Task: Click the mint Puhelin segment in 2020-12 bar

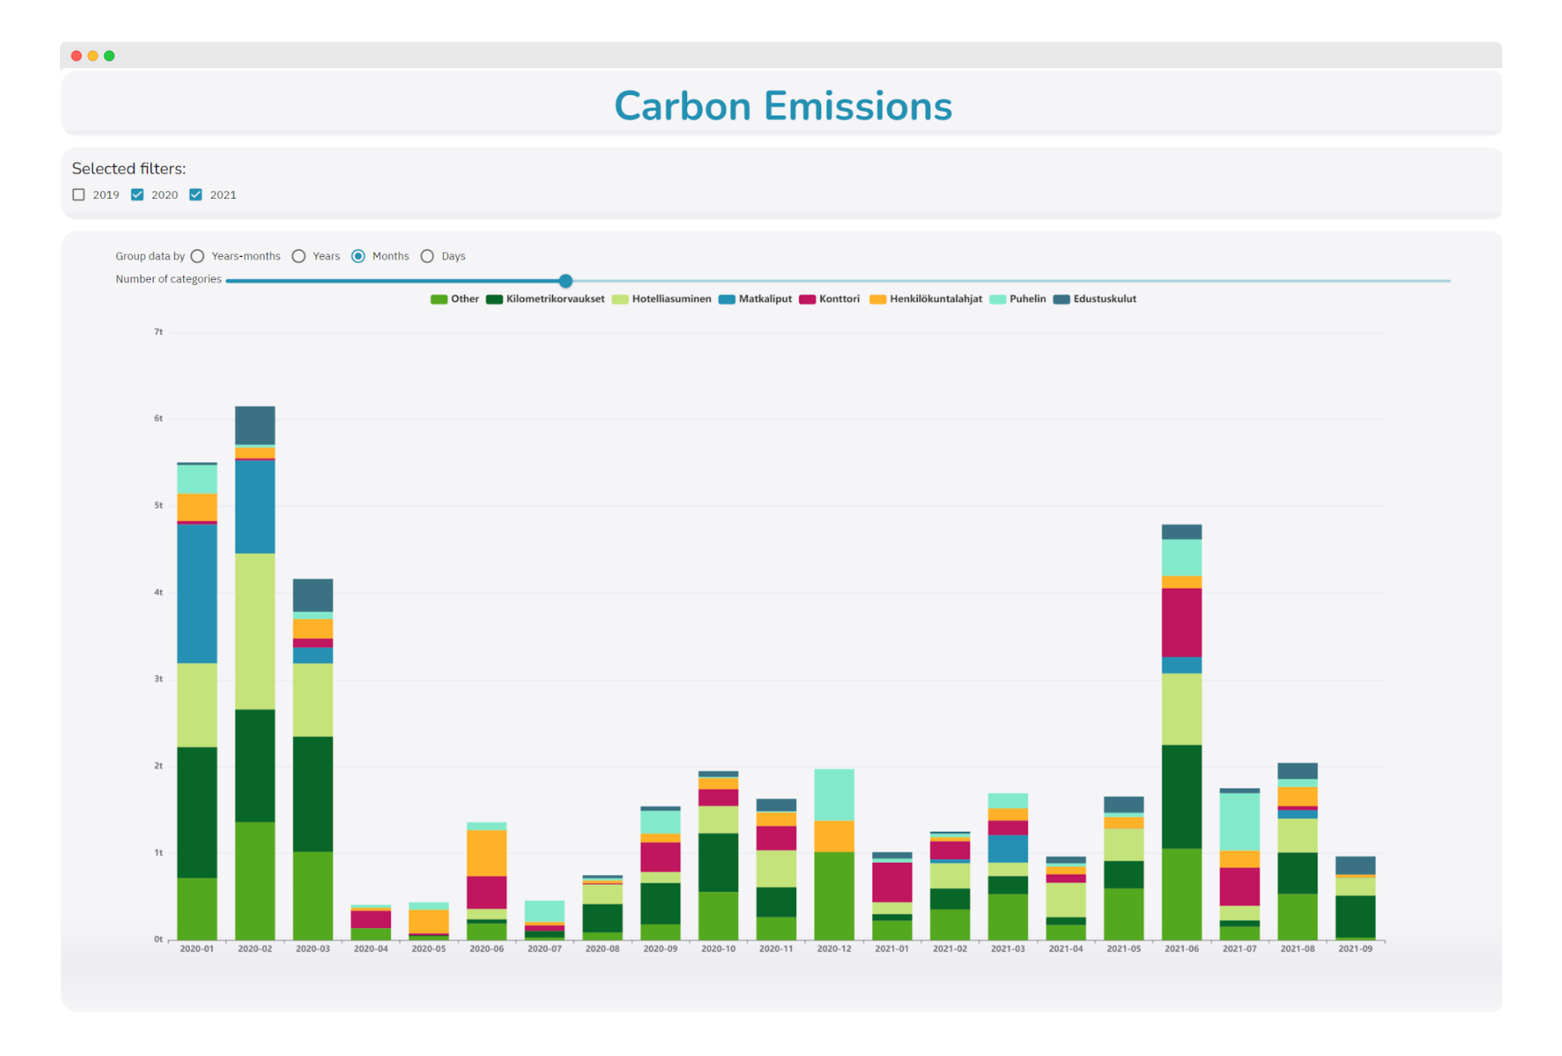Action: click(834, 795)
